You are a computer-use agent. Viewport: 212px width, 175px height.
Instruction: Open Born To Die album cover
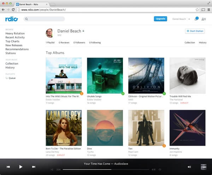(64, 128)
